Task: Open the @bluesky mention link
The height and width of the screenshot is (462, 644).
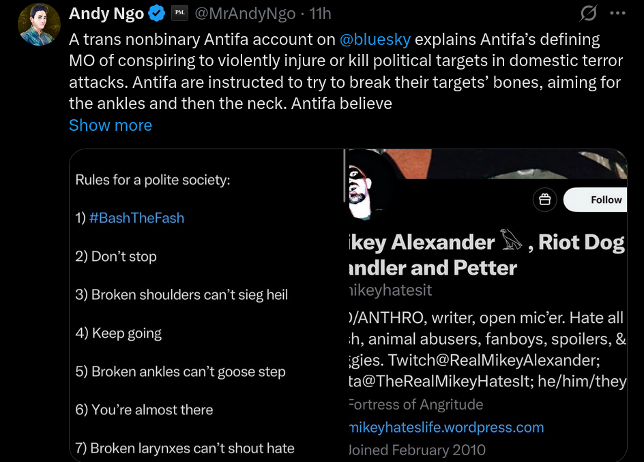Action: [375, 39]
